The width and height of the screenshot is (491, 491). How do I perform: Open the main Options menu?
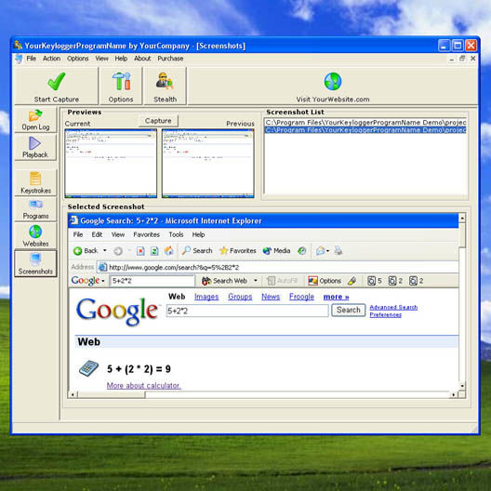[x=78, y=59]
